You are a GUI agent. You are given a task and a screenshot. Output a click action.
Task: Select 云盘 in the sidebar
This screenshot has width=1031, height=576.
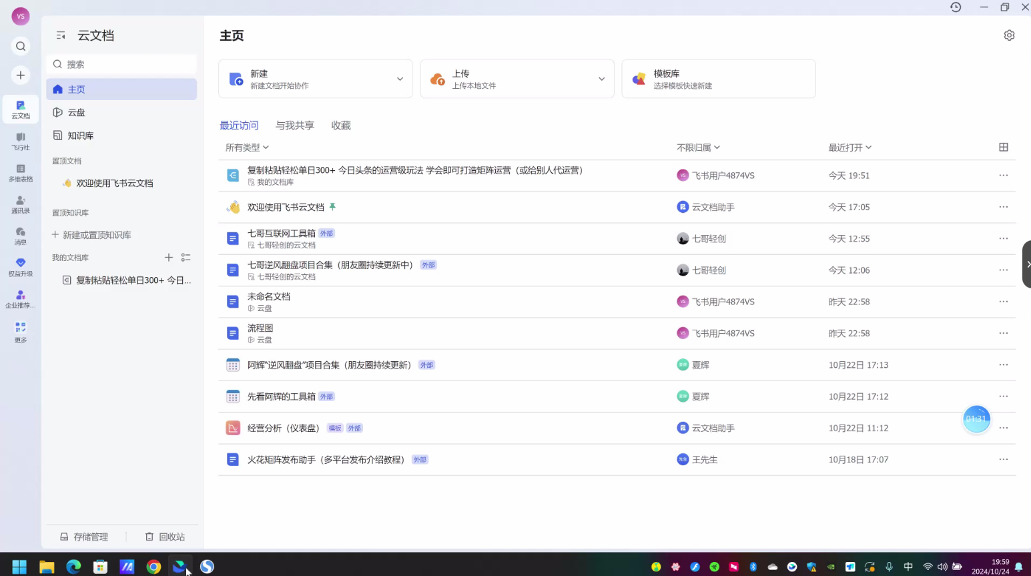click(x=121, y=112)
